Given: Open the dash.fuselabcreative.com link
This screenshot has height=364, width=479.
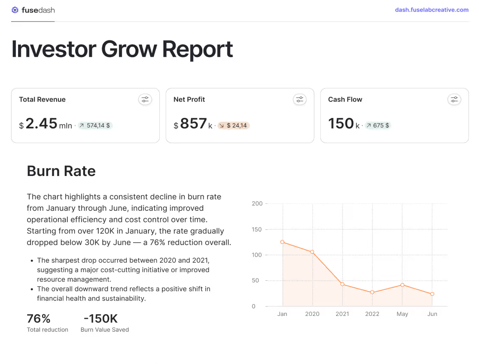Looking at the screenshot, I should click(x=432, y=9).
